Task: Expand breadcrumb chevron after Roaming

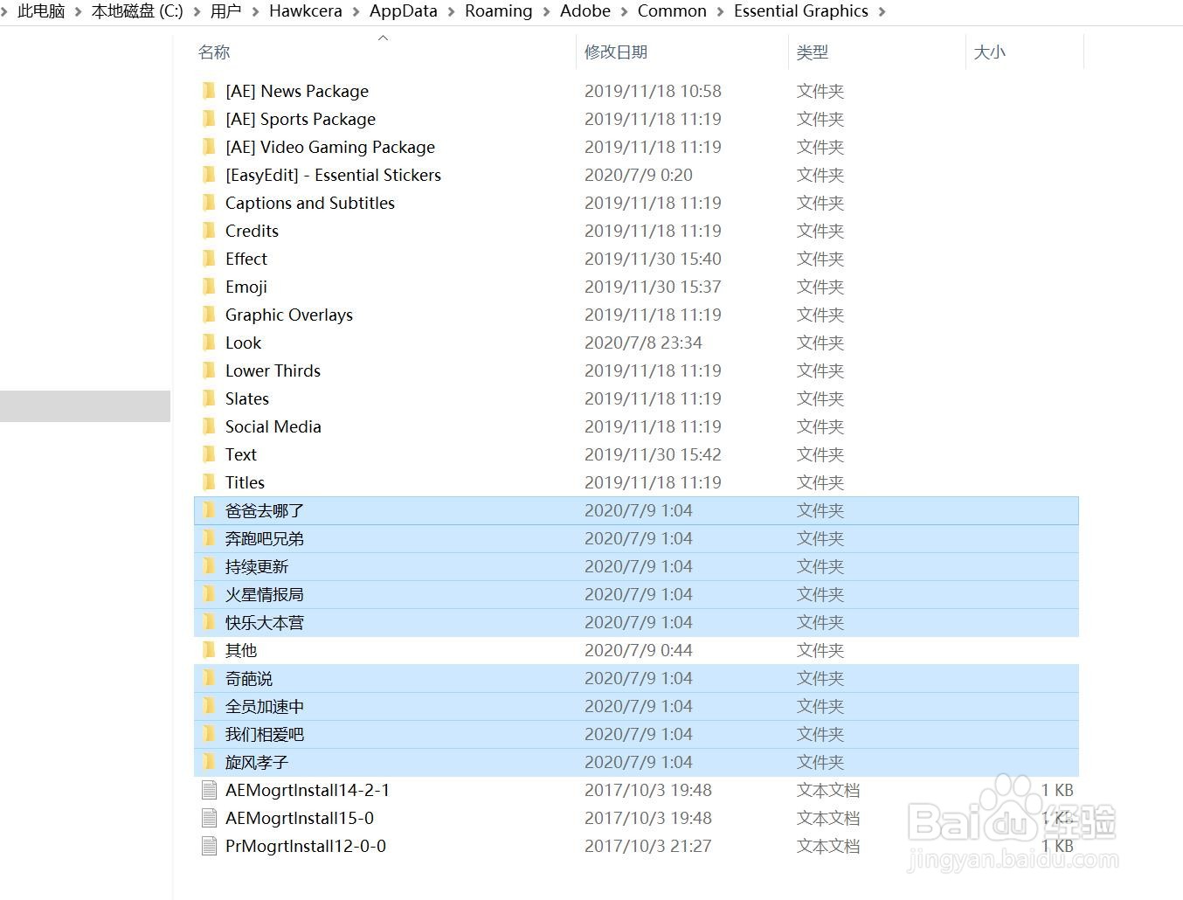Action: (546, 11)
